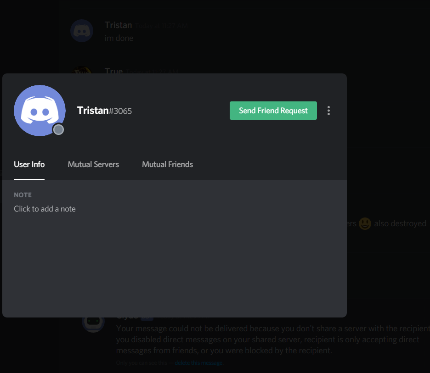Switch to the User Info tab
The height and width of the screenshot is (373, 430).
coord(29,164)
